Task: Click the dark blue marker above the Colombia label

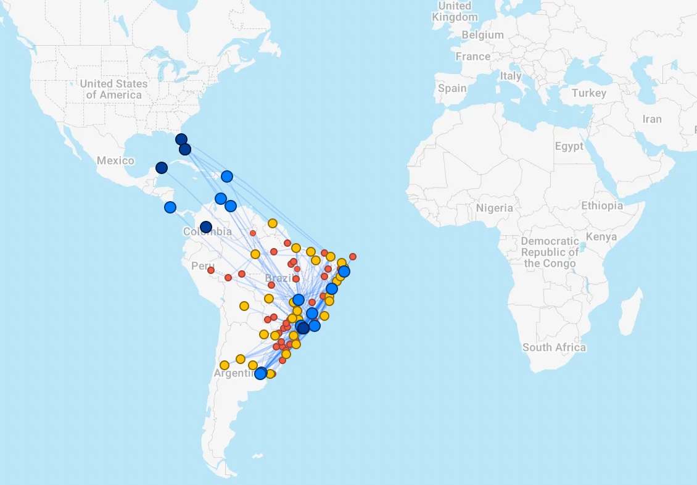Action: 206,227
